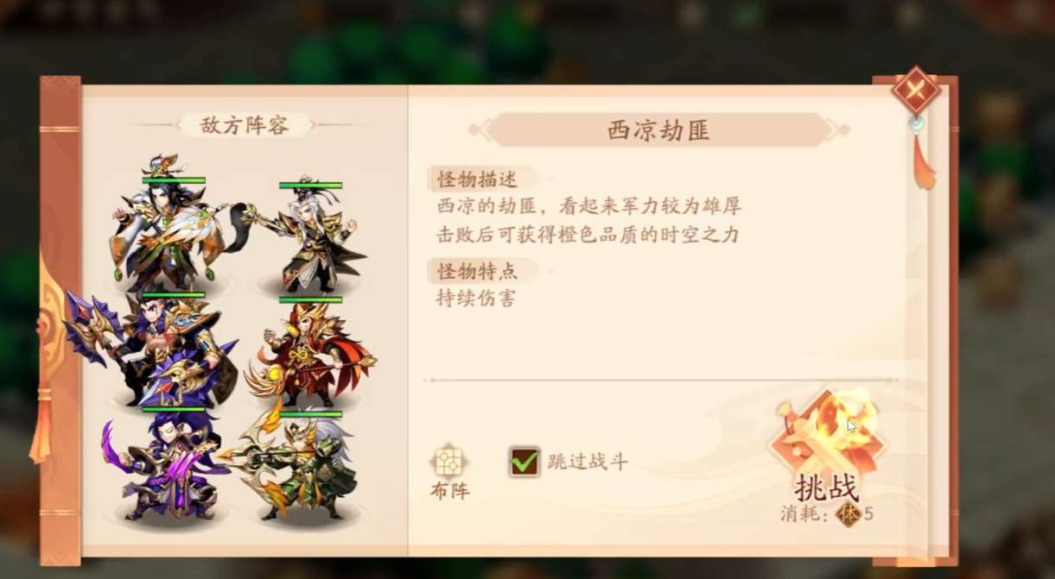Viewport: 1055px width, 579px height.
Task: Click the 跳过战斗 label text
Action: click(588, 463)
